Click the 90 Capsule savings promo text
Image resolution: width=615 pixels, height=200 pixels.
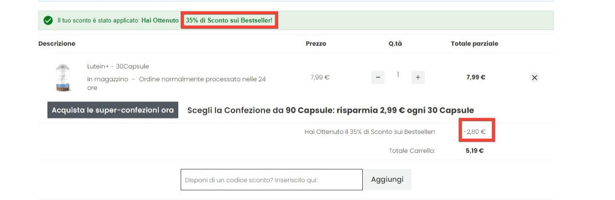point(330,110)
